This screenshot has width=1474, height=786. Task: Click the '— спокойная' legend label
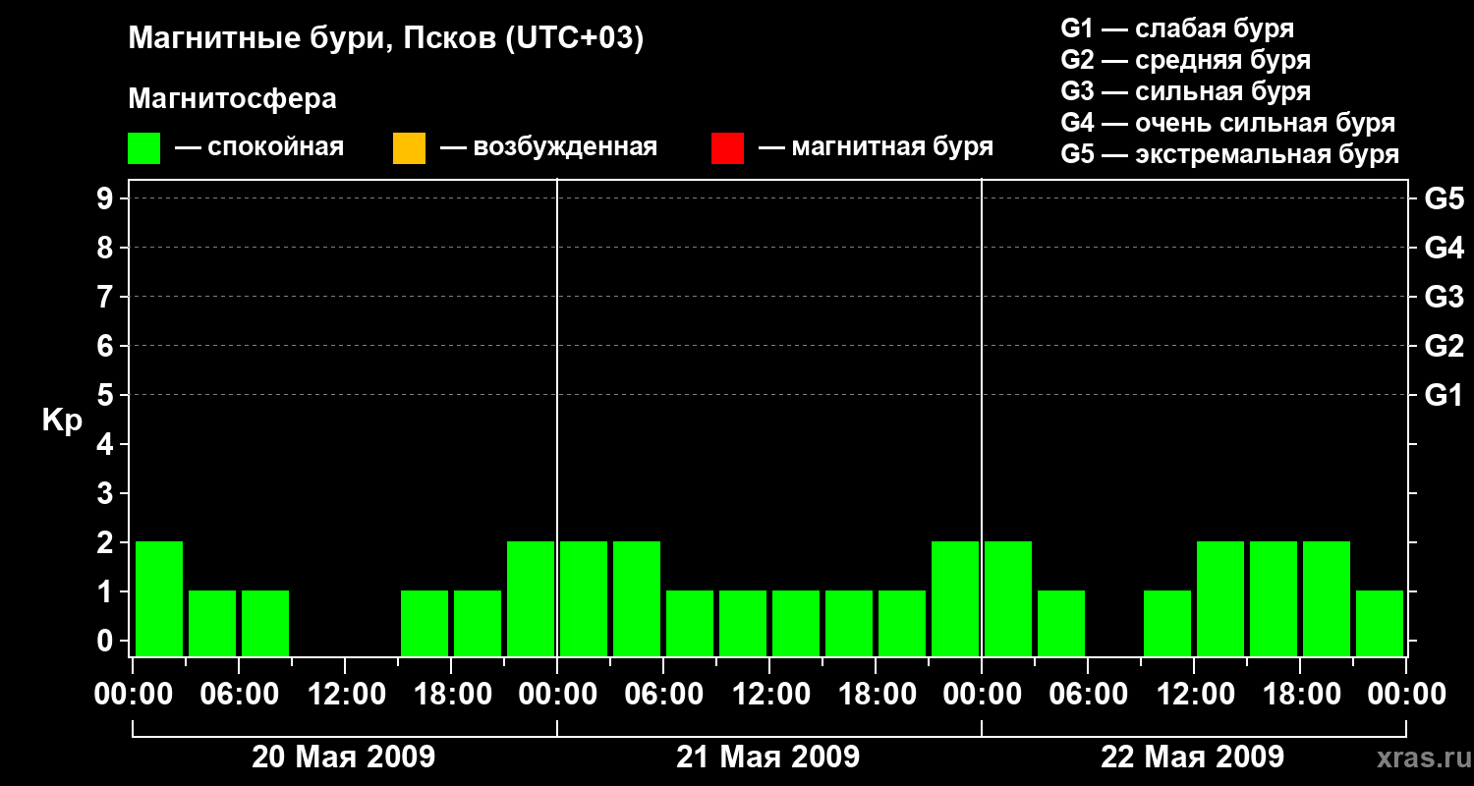tap(259, 147)
